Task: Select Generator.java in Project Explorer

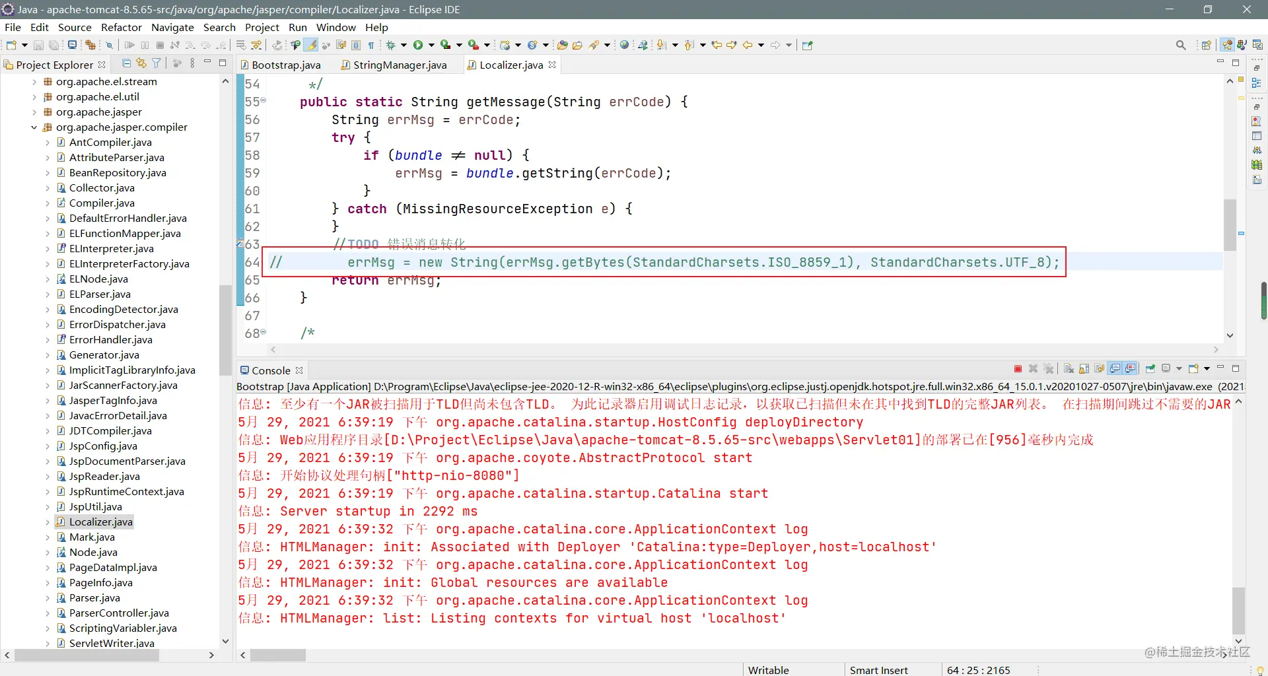Action: coord(104,355)
